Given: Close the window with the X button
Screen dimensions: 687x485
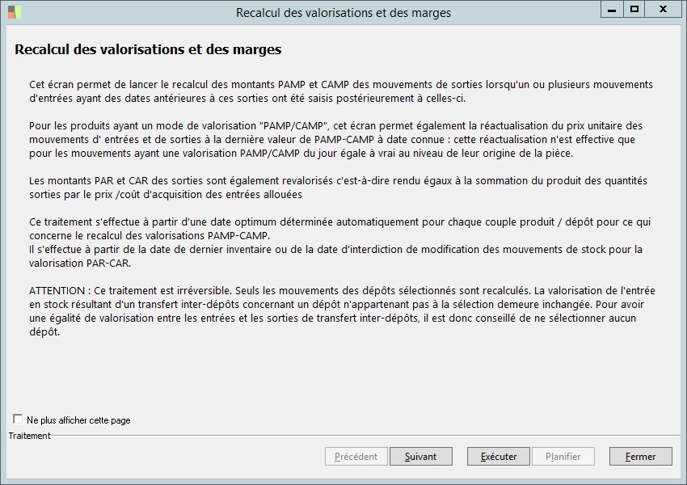Looking at the screenshot, I should pos(663,9).
